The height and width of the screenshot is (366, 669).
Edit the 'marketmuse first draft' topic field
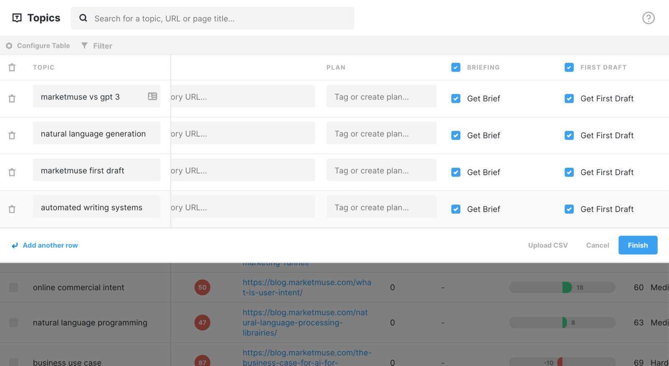[x=97, y=170]
